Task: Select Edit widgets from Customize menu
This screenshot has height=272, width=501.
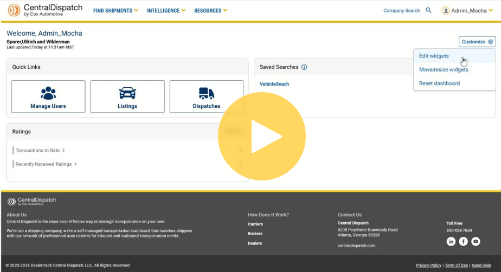Action: [x=434, y=56]
